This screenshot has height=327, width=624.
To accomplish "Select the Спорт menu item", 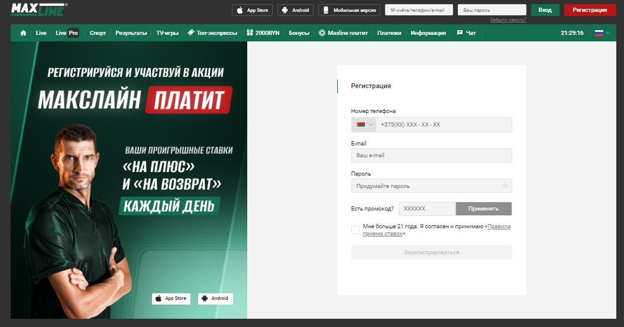I will (98, 33).
